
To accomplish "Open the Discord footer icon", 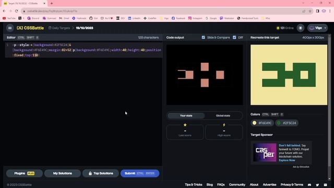I will coord(309,185).
